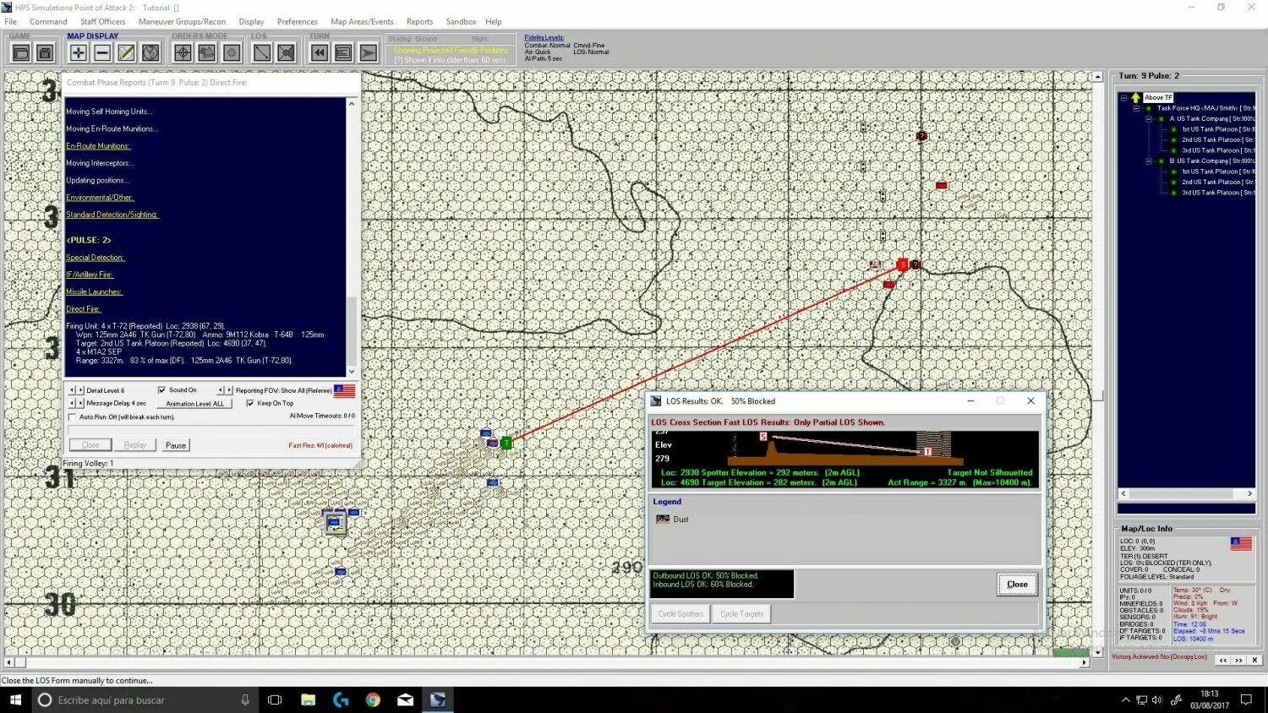Click the circle icon in ORDERS MODE
This screenshot has height=713, width=1268.
[x=232, y=53]
